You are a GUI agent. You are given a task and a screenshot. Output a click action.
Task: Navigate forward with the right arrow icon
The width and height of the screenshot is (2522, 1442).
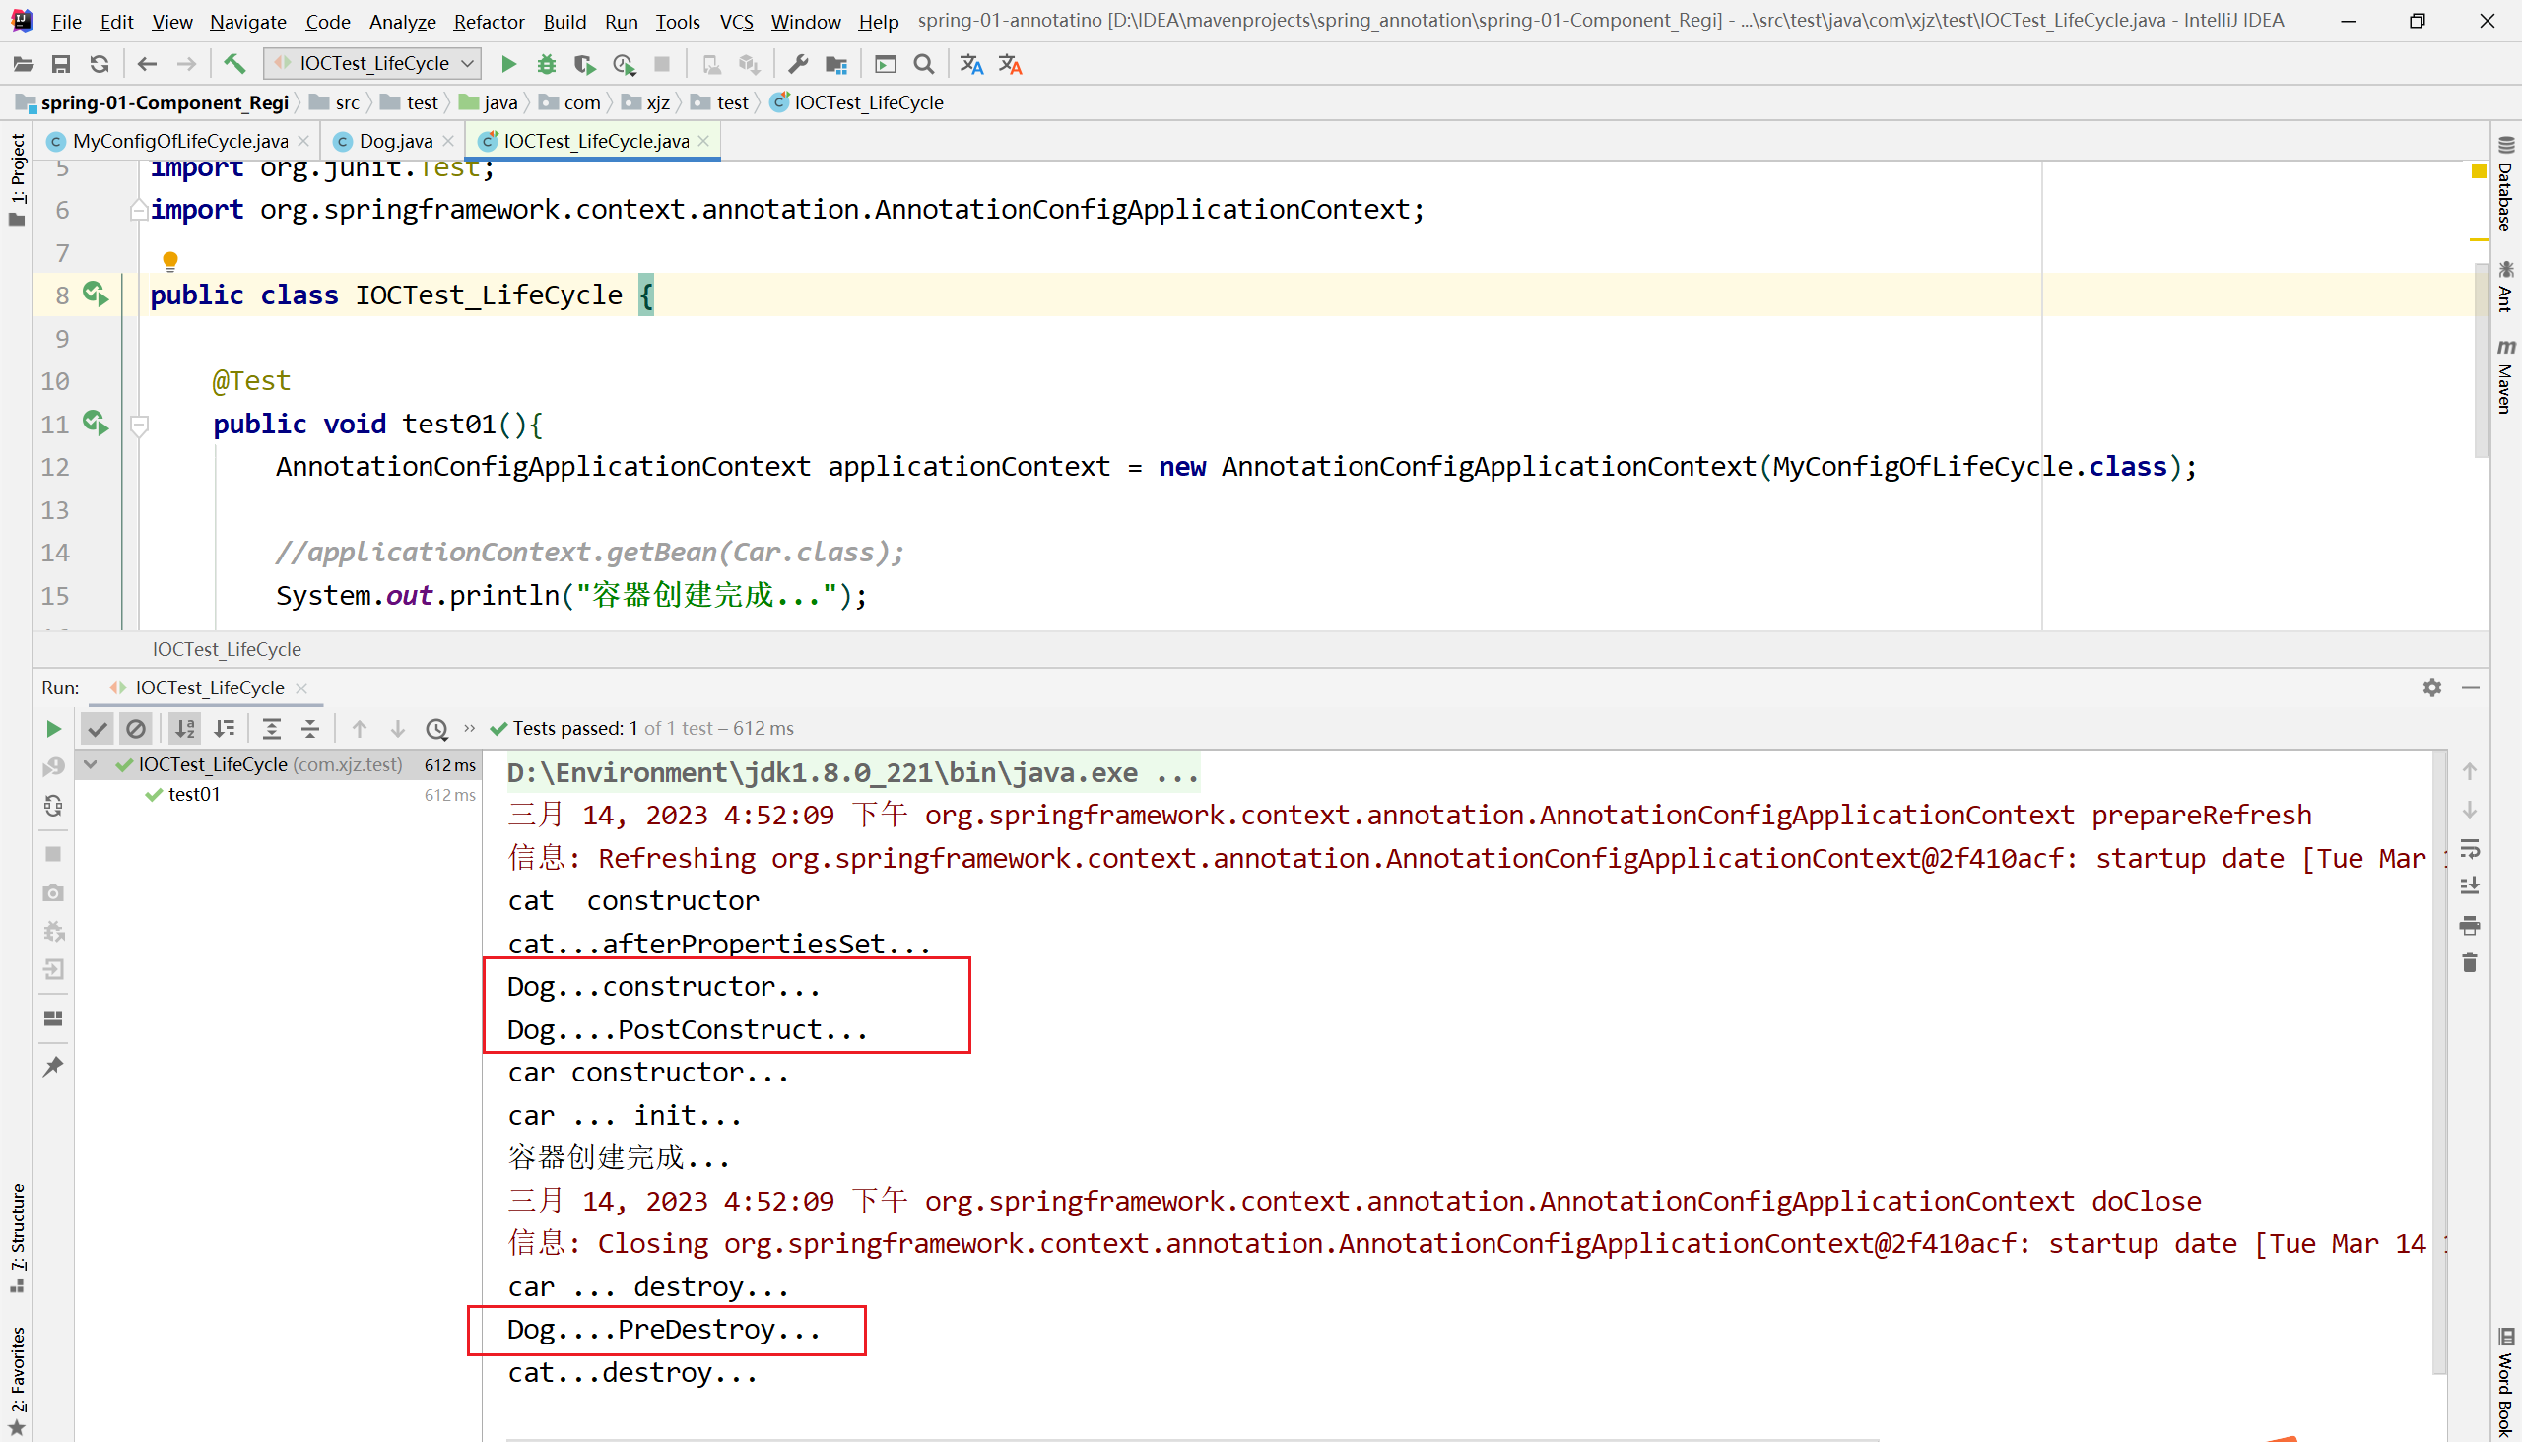point(185,64)
